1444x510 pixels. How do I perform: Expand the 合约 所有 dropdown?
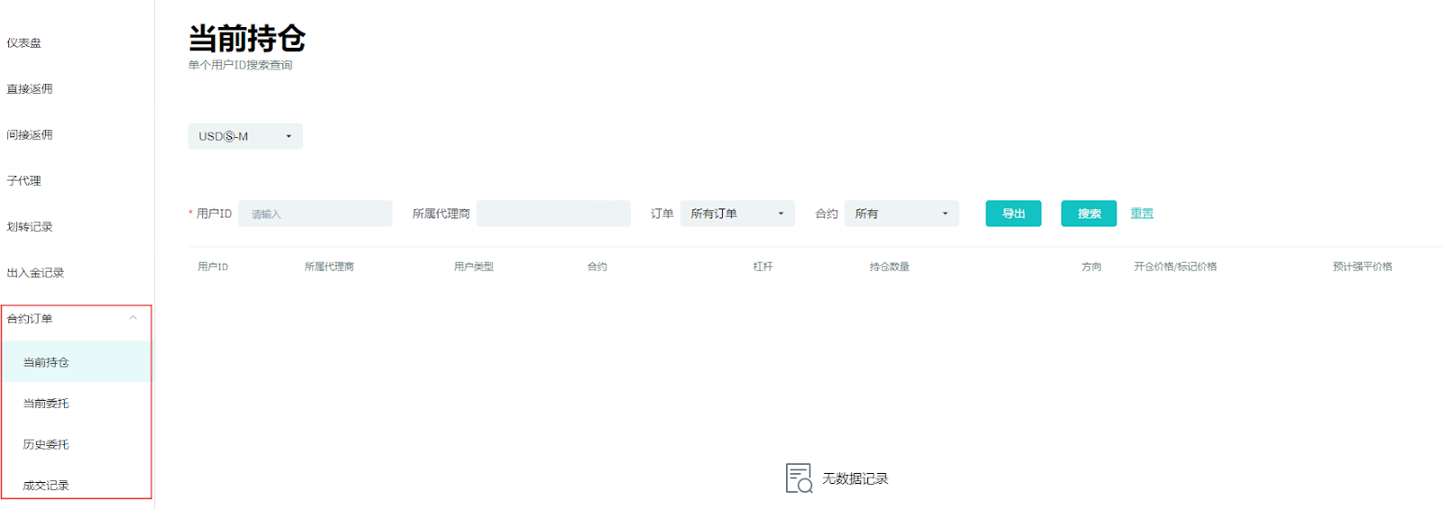(x=901, y=214)
